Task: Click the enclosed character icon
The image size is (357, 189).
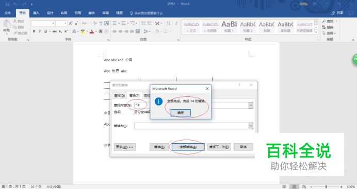Action: (x=106, y=31)
